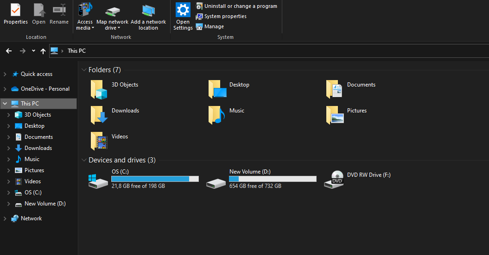Select Videos in the sidebar

(32, 181)
